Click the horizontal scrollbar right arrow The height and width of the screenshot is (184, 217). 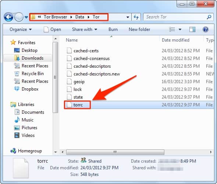pos(211,152)
